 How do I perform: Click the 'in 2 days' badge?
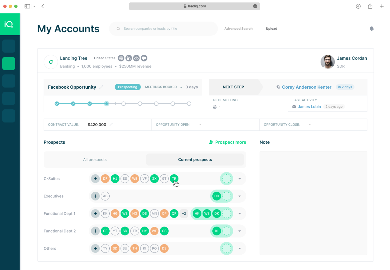(x=345, y=87)
